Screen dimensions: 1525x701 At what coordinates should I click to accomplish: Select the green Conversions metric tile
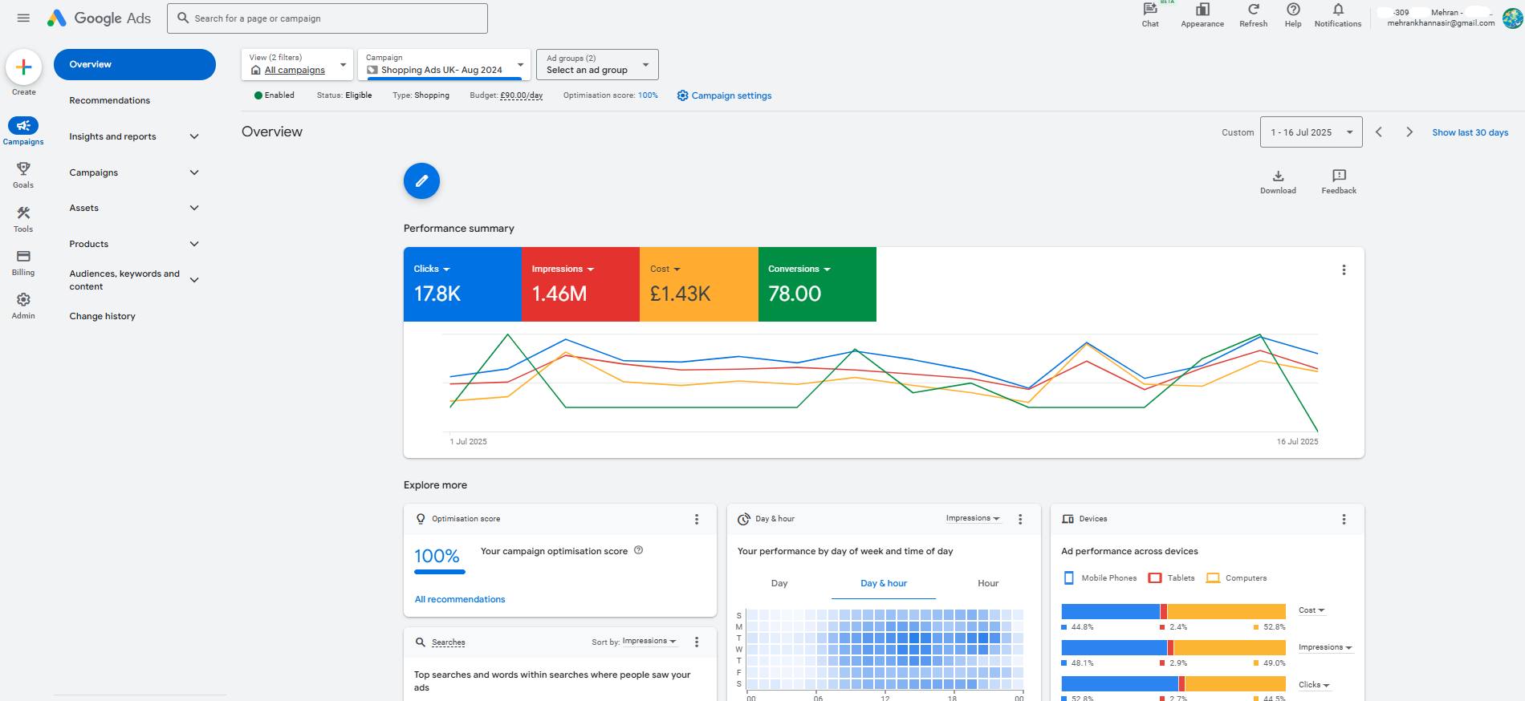817,284
